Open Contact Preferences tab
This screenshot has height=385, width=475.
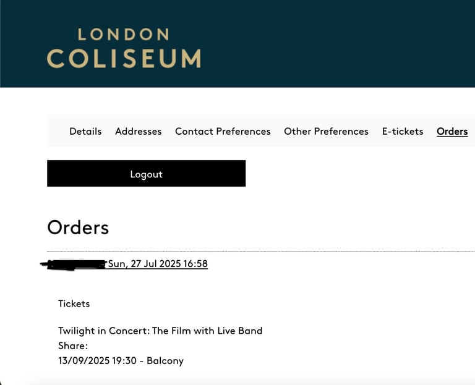tap(223, 132)
